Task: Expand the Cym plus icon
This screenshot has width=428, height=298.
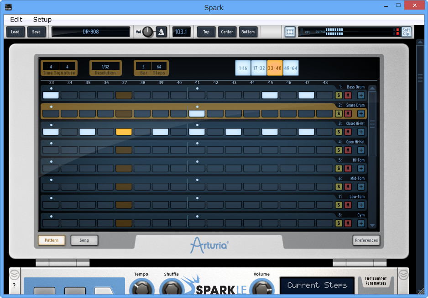Action: [x=361, y=223]
